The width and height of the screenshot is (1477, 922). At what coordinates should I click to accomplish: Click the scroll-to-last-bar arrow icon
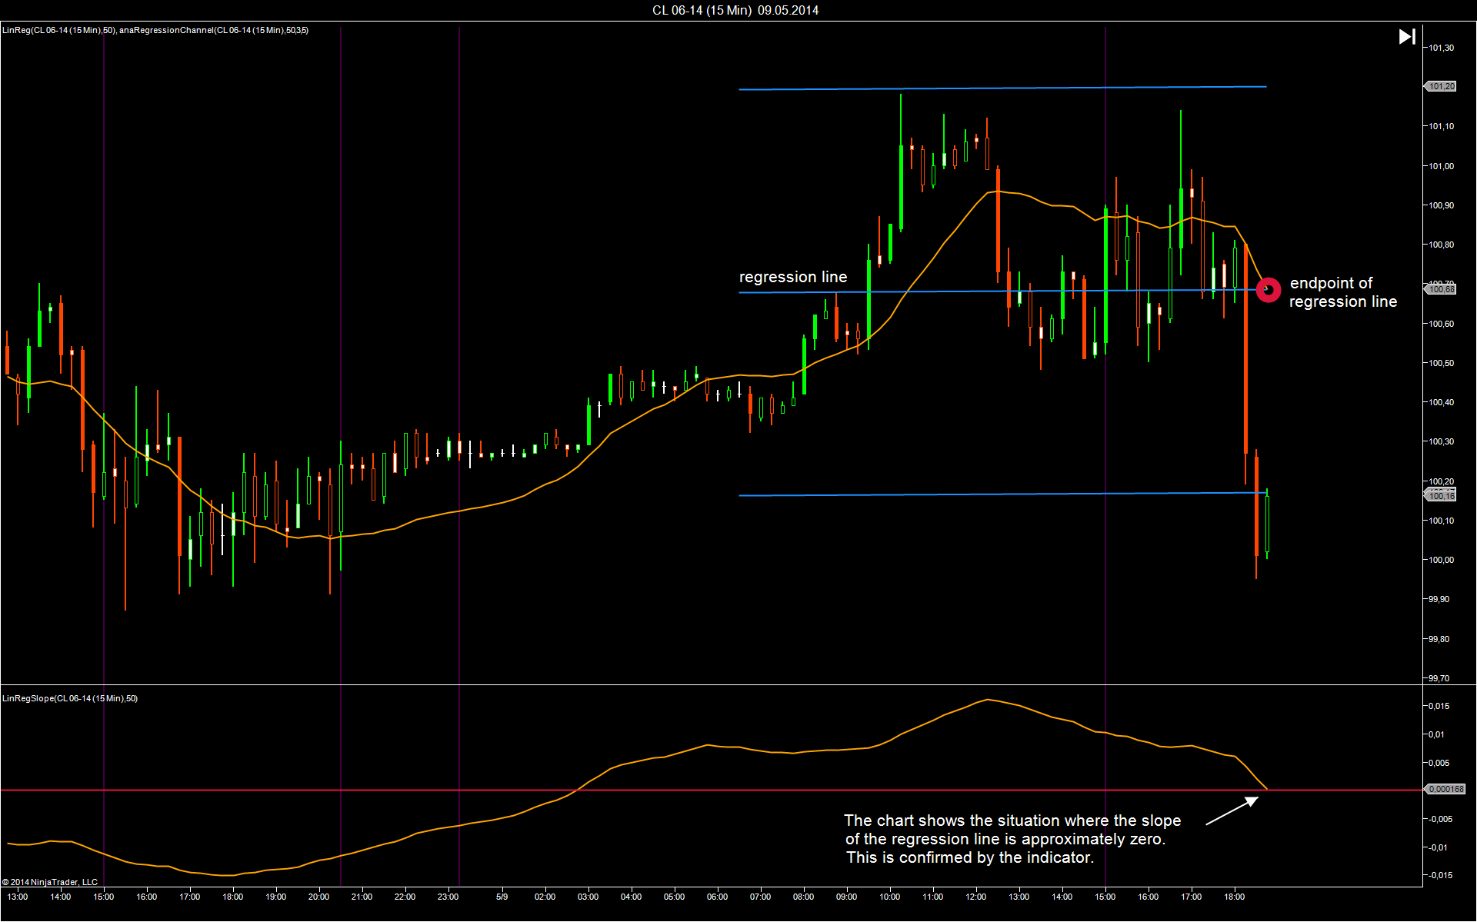click(x=1406, y=36)
